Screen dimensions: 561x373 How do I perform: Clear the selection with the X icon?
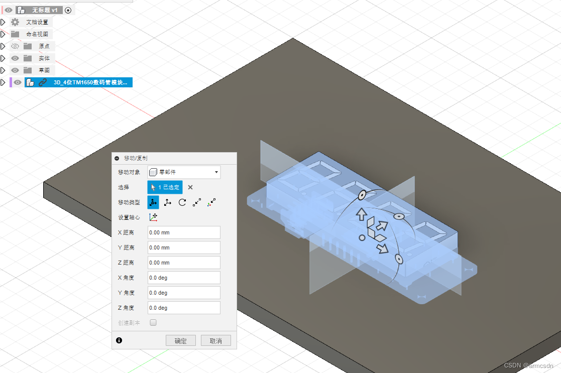tap(190, 187)
